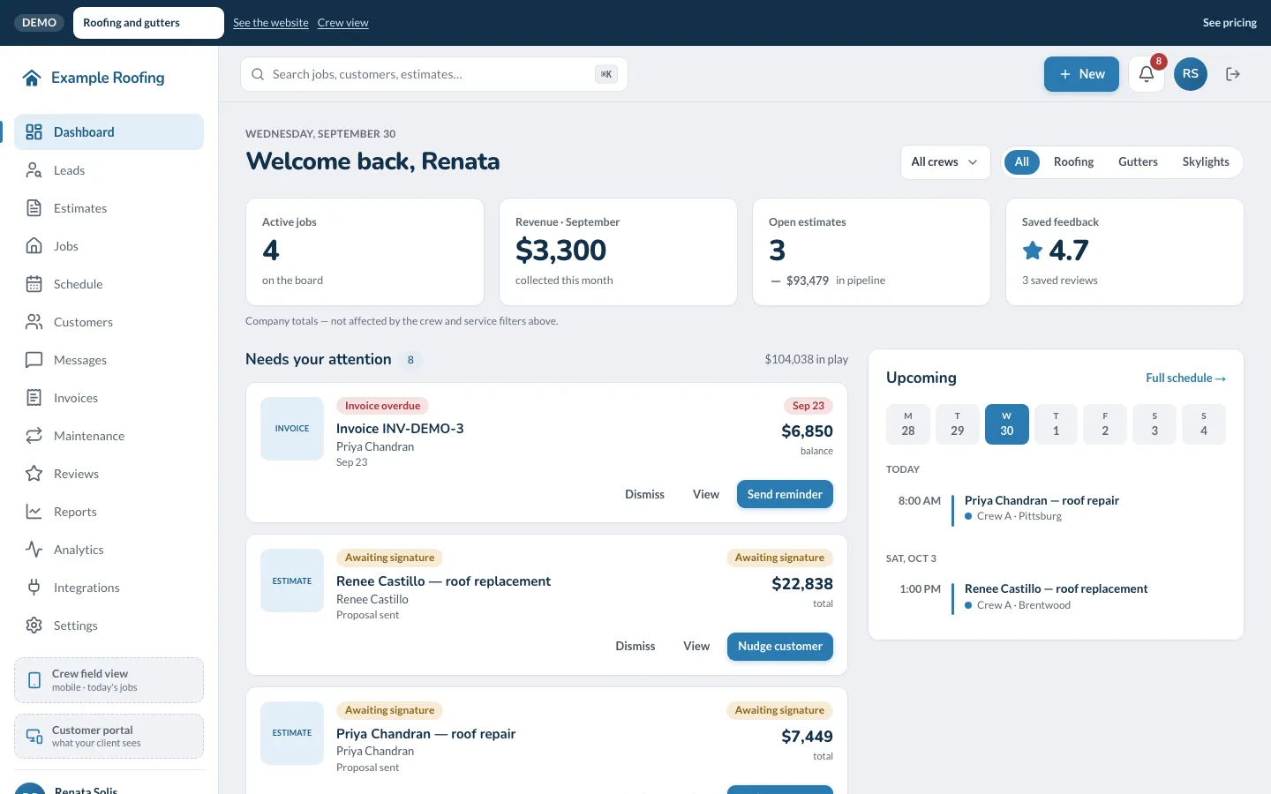This screenshot has height=794, width=1271.
Task: Dismiss the Invoice INV-DEMO-3 alert
Action: (644, 494)
